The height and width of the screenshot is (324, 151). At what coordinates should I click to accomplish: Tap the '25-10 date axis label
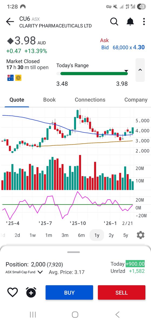click(78, 223)
